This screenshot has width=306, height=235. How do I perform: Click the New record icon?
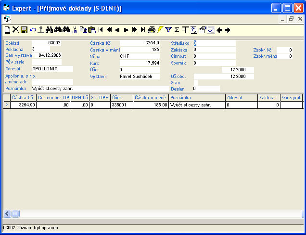tap(7, 30)
